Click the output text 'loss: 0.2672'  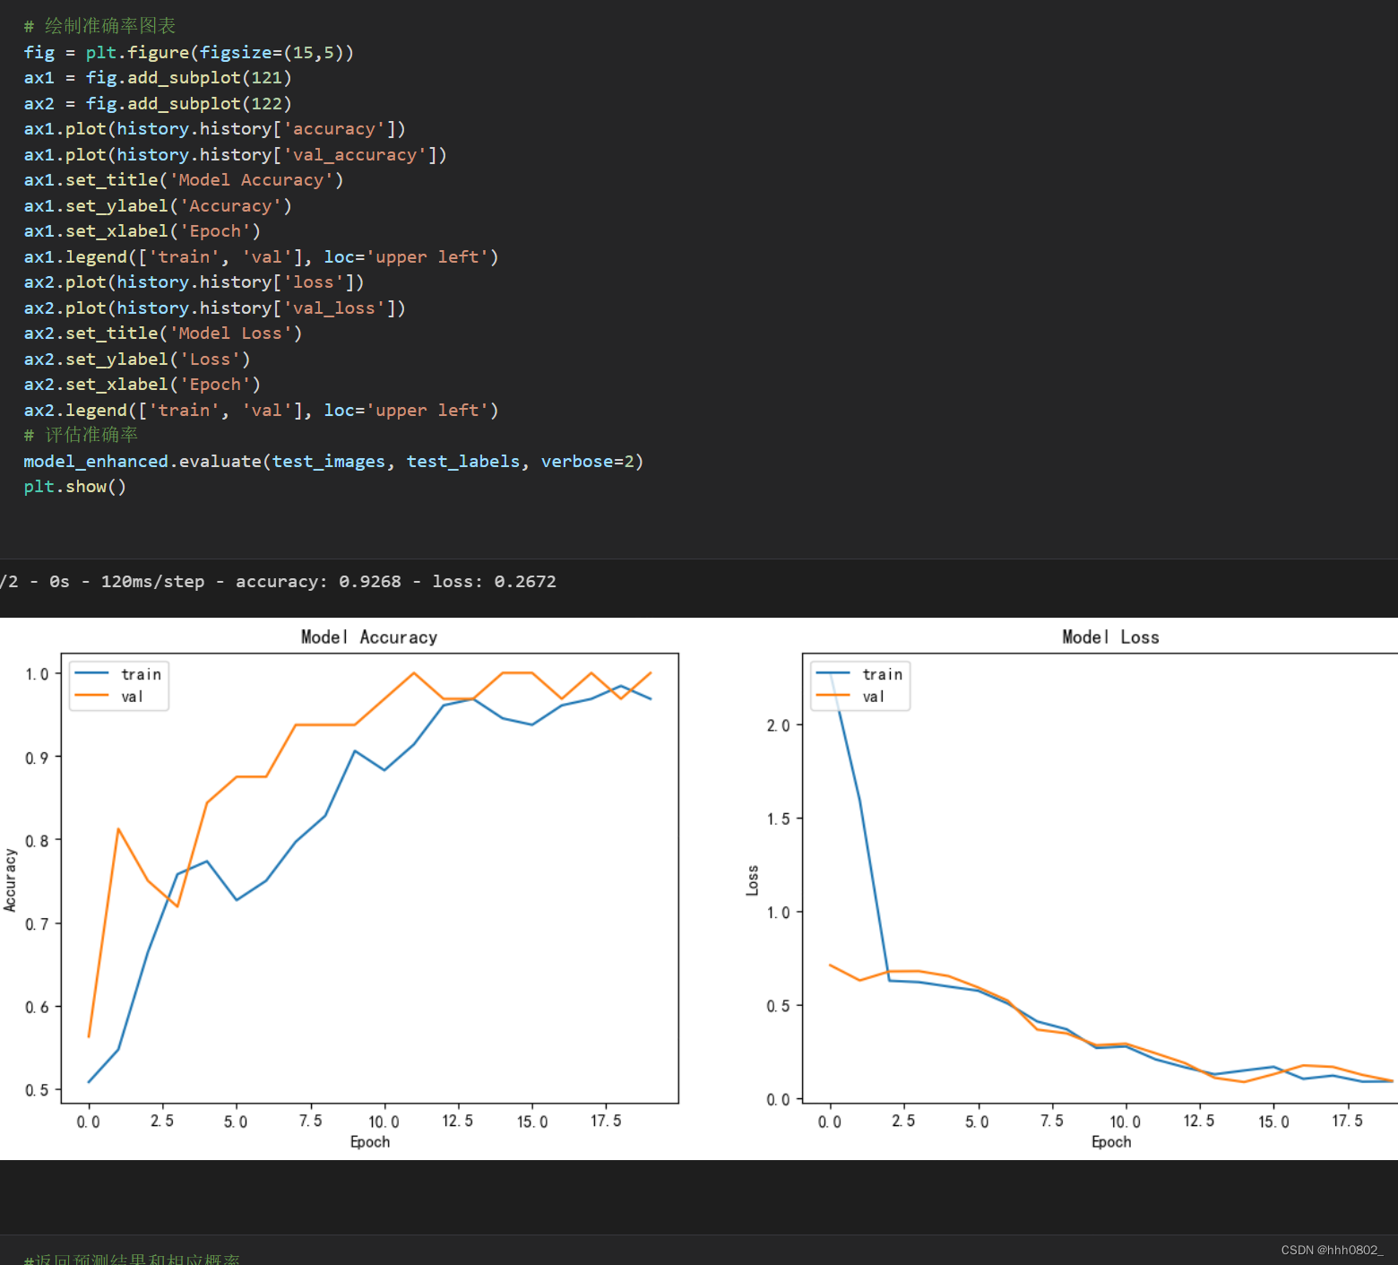(x=494, y=582)
